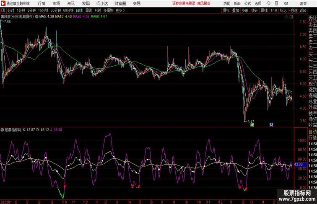This screenshot has width=317, height=204.
Task: Click the 2022年 label on time axis
Action: pyautogui.click(x=6, y=202)
